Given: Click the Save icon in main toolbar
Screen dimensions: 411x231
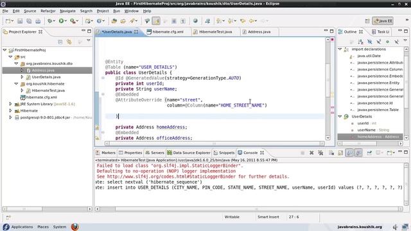Looking at the screenshot, I should [x=20, y=21].
